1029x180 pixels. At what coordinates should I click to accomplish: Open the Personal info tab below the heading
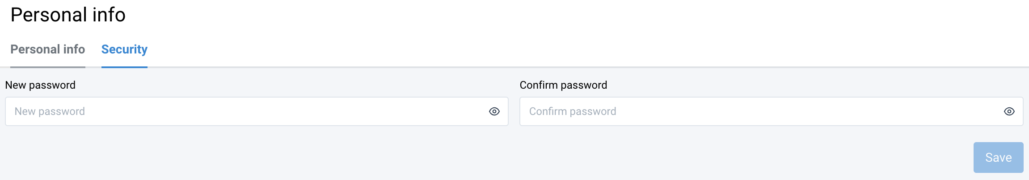coord(48,49)
